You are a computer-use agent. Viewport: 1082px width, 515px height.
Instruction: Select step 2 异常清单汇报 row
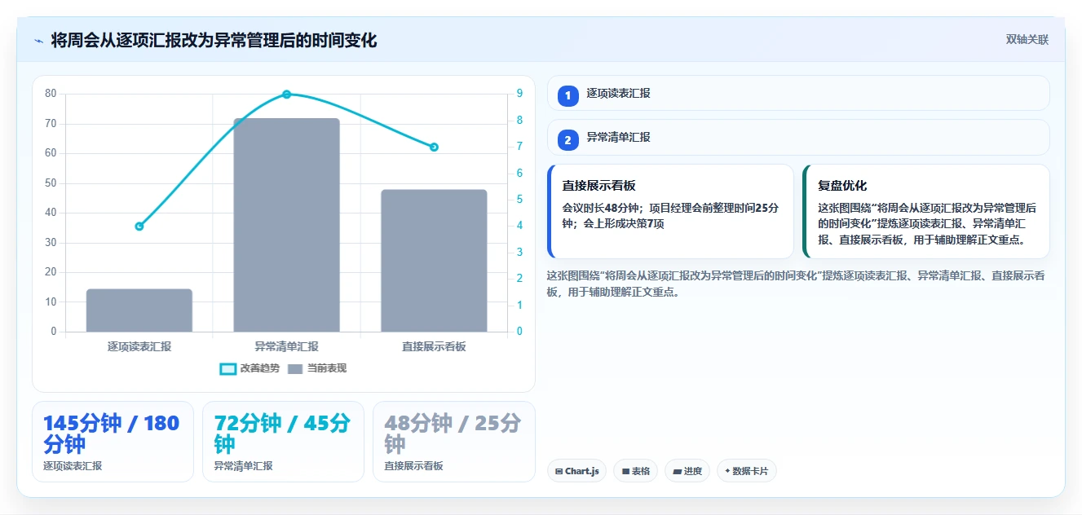798,137
